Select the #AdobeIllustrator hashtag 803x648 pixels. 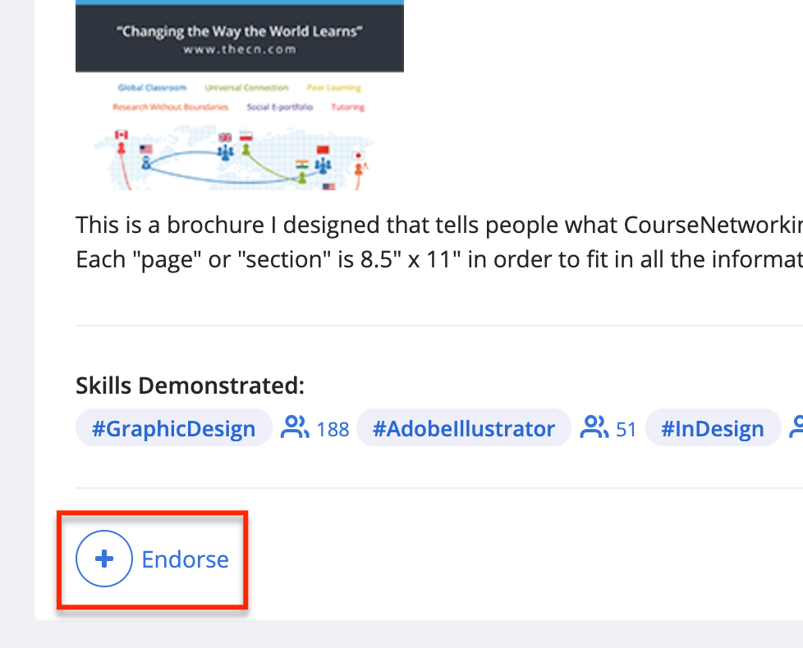(x=463, y=427)
